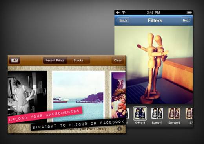Tap the info icon on the prints screen
The height and width of the screenshot is (144, 204).
point(119,129)
